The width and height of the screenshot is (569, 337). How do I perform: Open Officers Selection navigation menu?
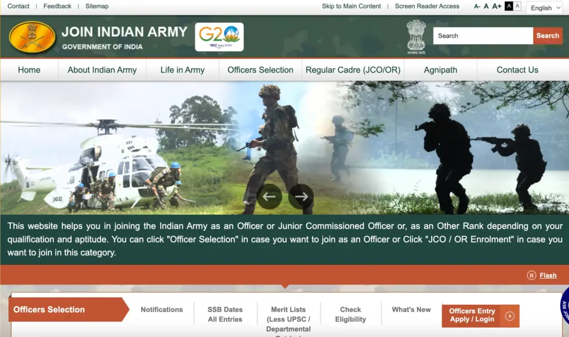click(x=260, y=69)
